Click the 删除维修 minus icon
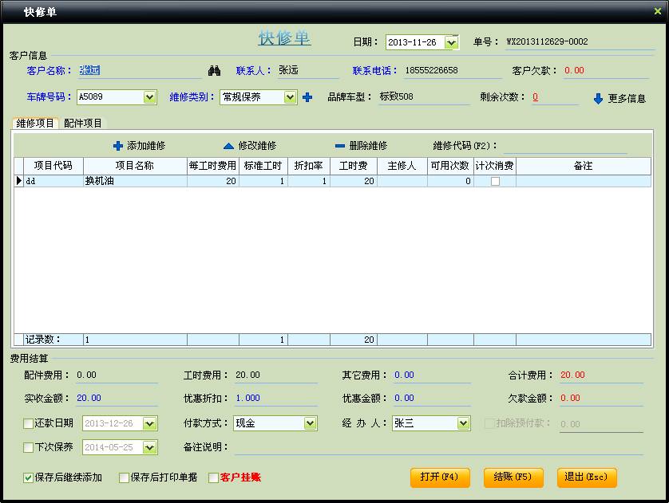669x503 pixels. tap(339, 146)
